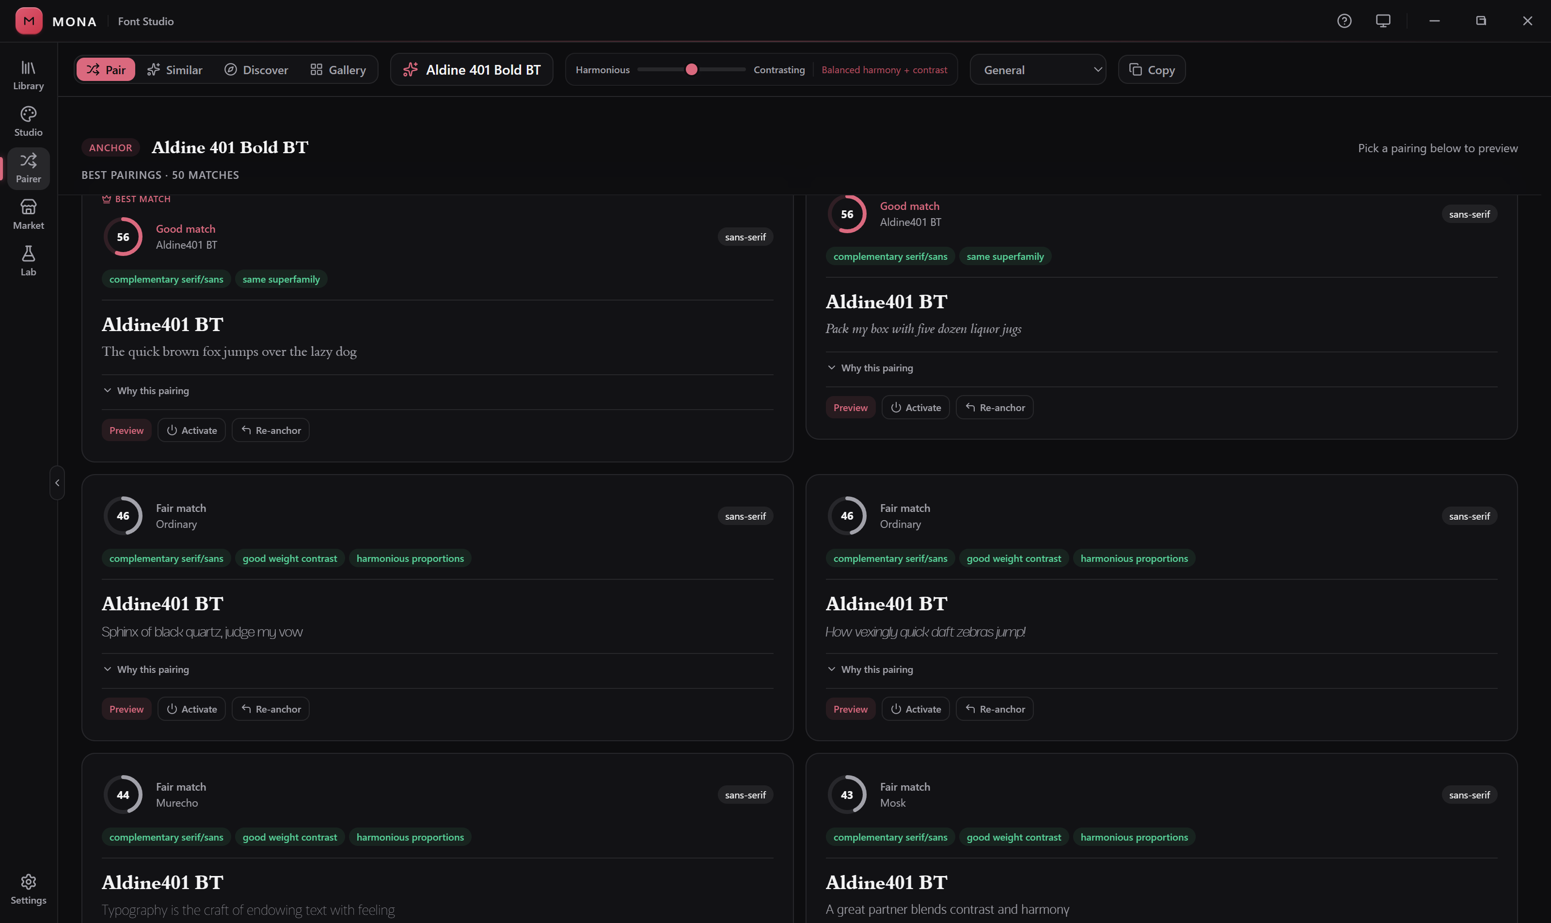Image resolution: width=1551 pixels, height=923 pixels.
Task: Open Settings at the sidebar bottom
Action: point(29,890)
